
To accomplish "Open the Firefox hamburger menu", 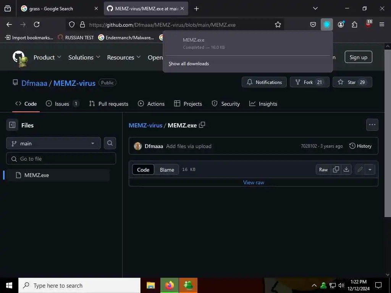I will coord(381,24).
